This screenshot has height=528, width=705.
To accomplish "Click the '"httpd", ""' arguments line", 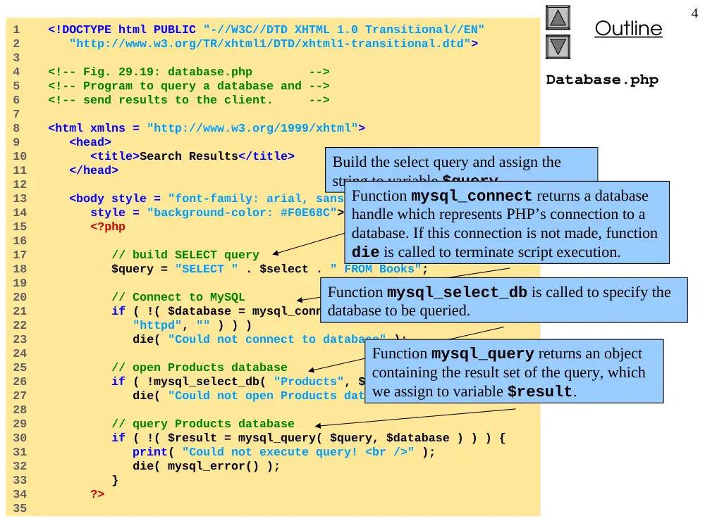I will coord(192,325).
